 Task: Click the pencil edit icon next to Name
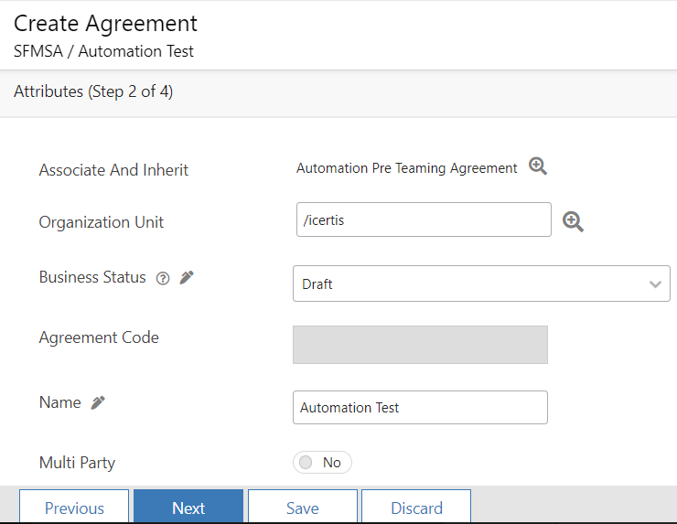[98, 402]
